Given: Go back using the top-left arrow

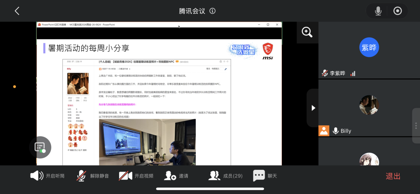Looking at the screenshot, I should (17, 11).
